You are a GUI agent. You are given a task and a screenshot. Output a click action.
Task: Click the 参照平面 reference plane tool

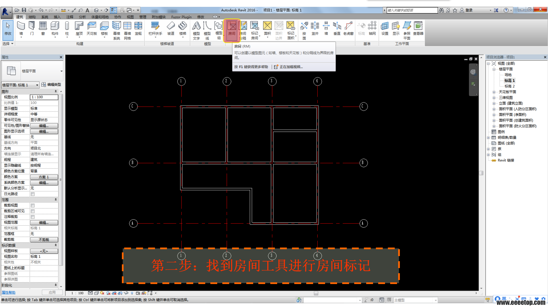407,30
